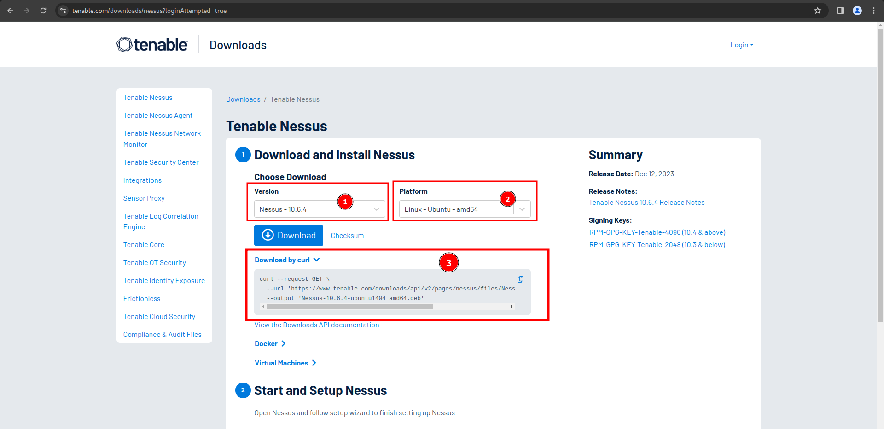Open Chrome three-dot menu
The image size is (884, 429).
coord(873,11)
